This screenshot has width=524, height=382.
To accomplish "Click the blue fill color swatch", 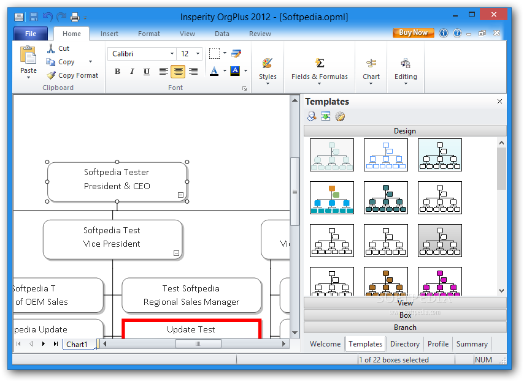I will click(x=235, y=70).
